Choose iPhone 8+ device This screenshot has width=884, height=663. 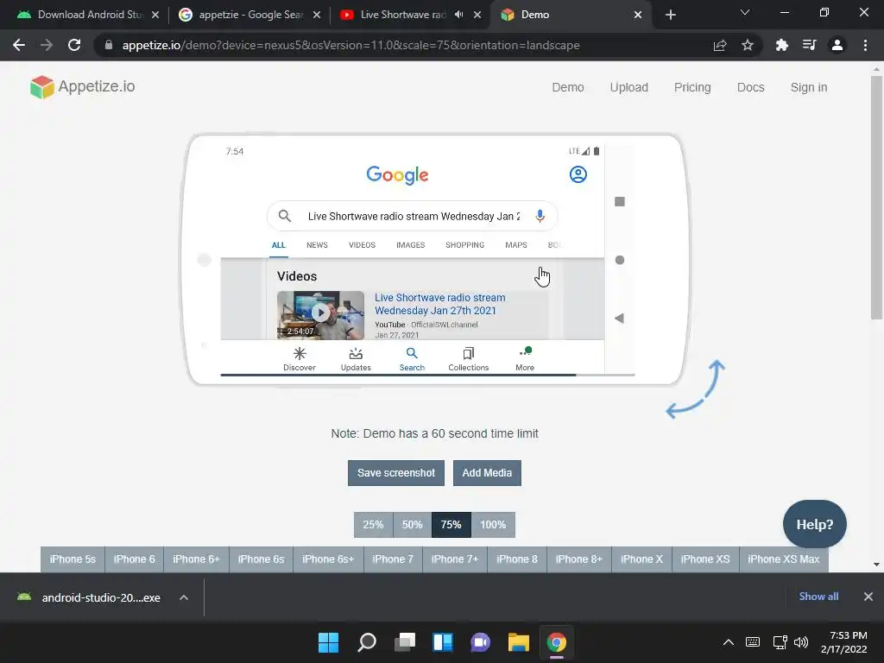point(579,559)
